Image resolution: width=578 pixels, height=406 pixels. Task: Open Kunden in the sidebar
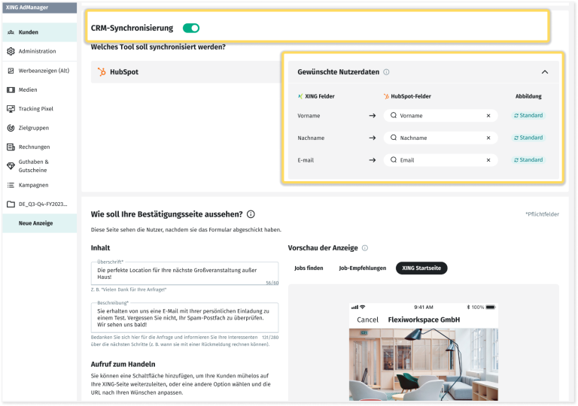point(39,32)
